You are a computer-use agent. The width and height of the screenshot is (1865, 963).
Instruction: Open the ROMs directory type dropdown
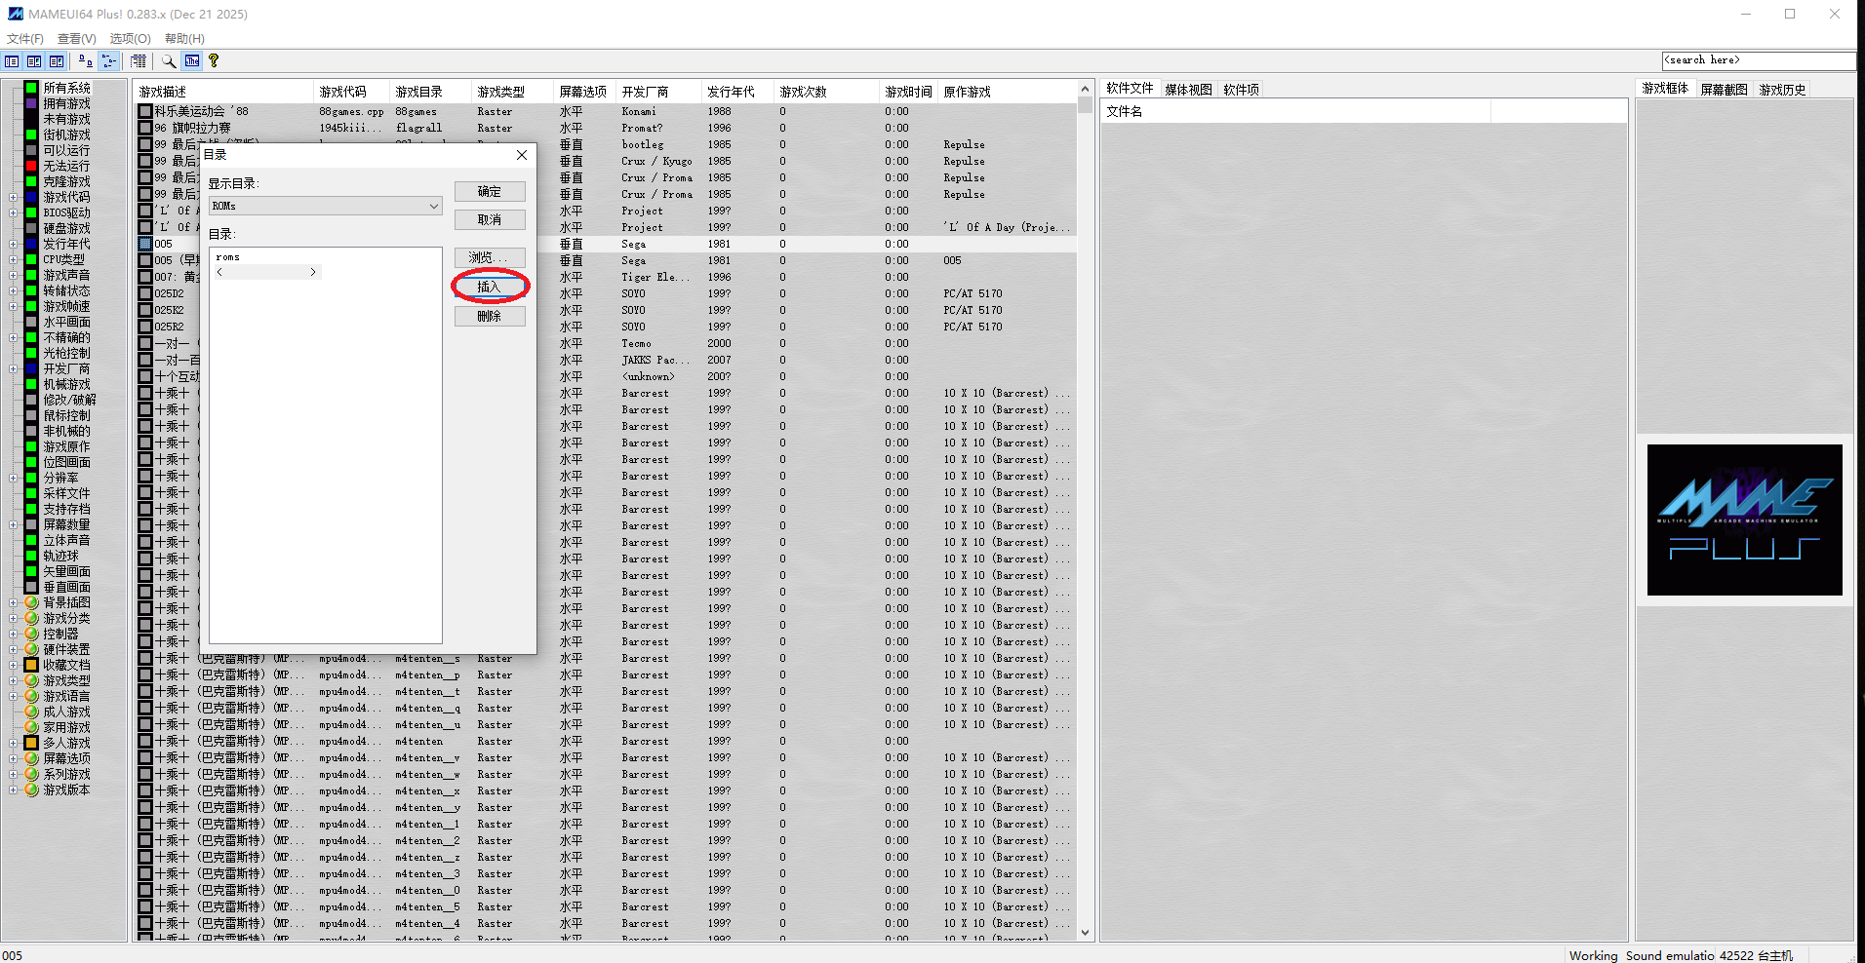pyautogui.click(x=433, y=206)
